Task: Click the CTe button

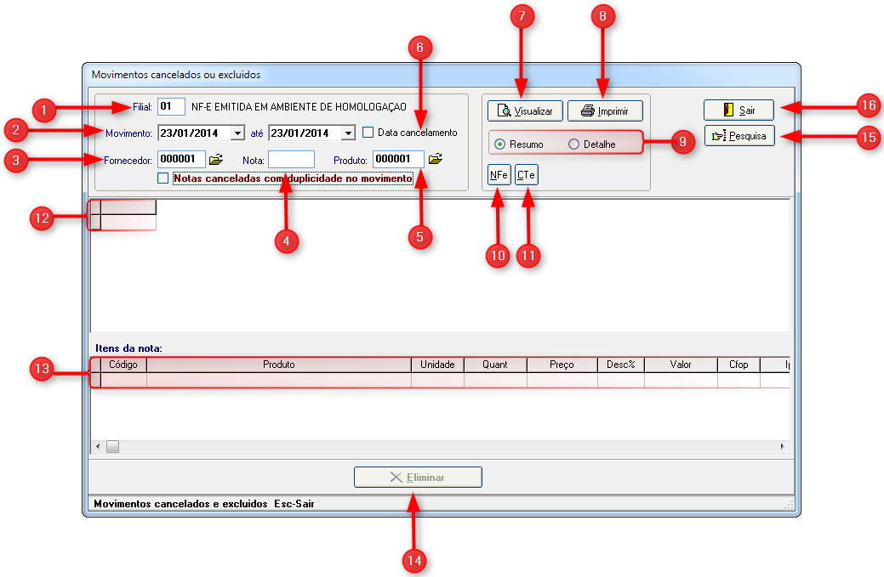Action: (527, 174)
